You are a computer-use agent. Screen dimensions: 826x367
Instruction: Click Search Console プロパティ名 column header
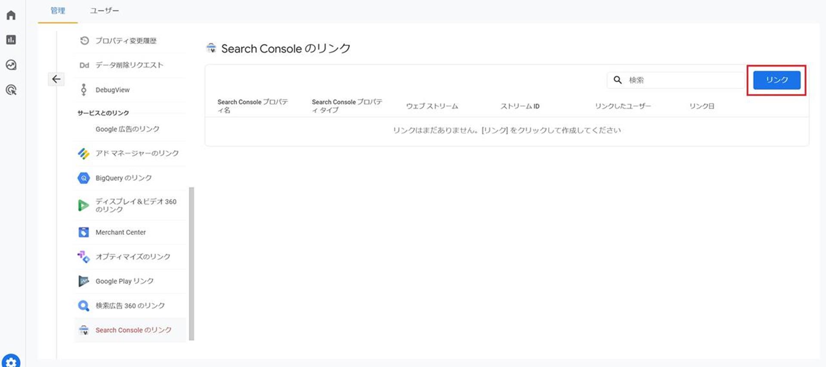tap(253, 106)
